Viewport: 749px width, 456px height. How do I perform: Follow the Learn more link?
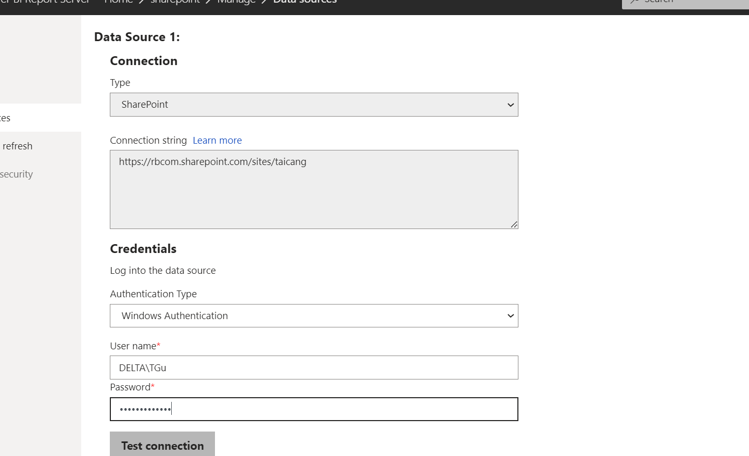pos(217,141)
